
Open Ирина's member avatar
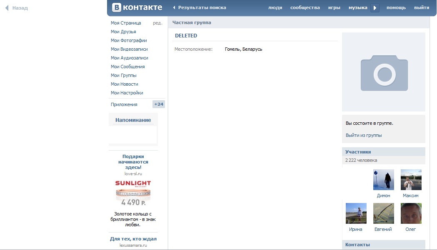(x=356, y=213)
